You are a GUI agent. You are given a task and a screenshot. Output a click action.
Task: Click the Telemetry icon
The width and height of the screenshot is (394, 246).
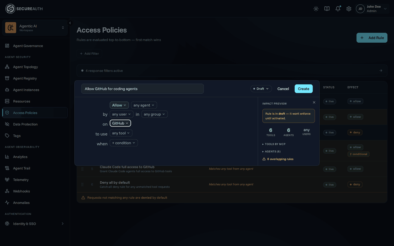pos(7,180)
